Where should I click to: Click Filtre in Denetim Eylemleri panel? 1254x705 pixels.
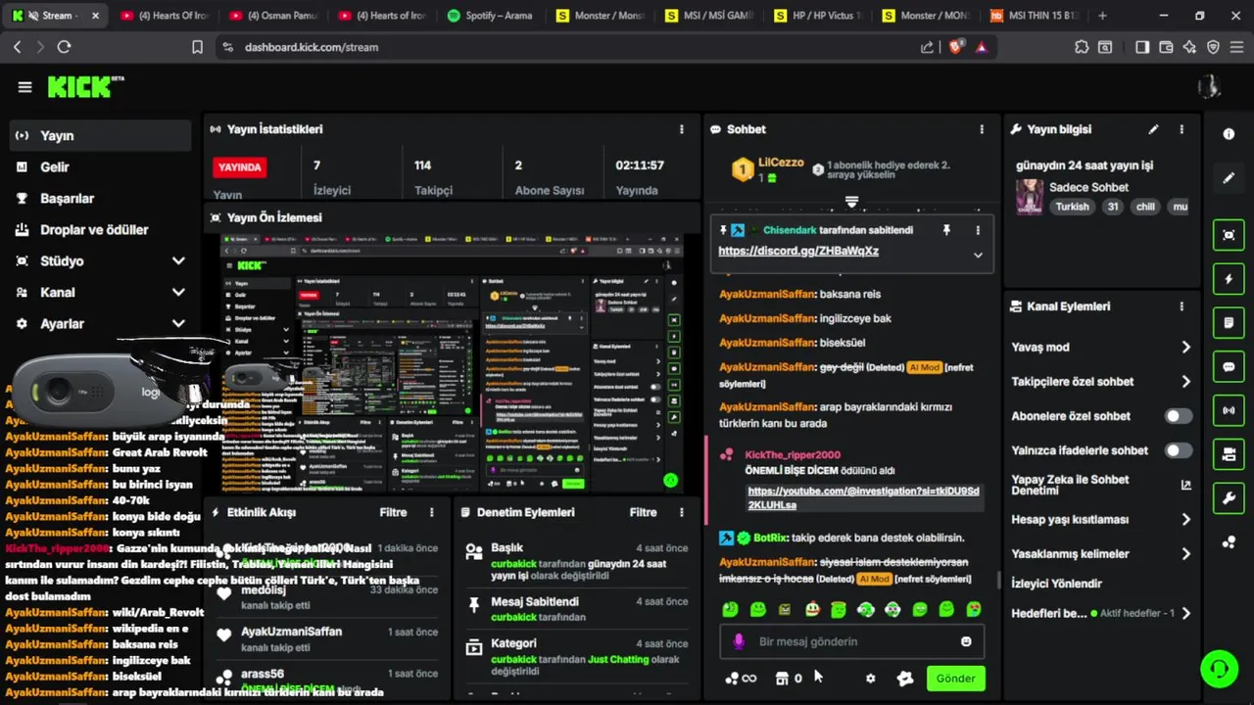coord(644,512)
